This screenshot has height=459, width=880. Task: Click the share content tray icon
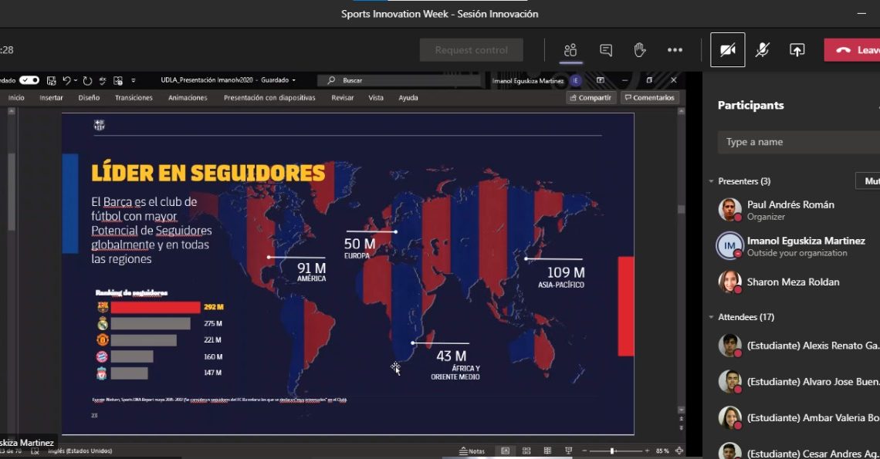(797, 50)
